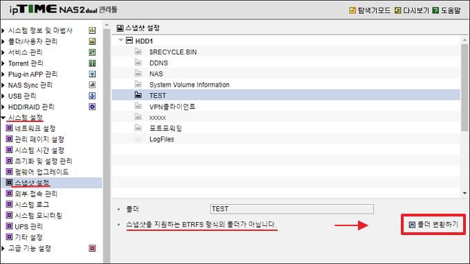The height and width of the screenshot is (264, 470).
Task: Click folder icon of LogFiles
Action: coord(138,139)
